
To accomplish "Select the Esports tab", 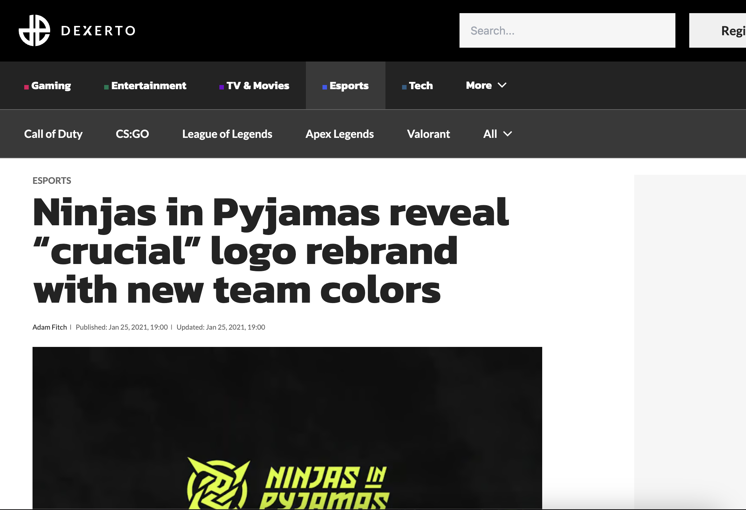I will (346, 85).
